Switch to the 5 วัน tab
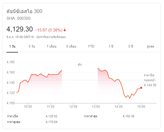164x132 pixels. 32,46
